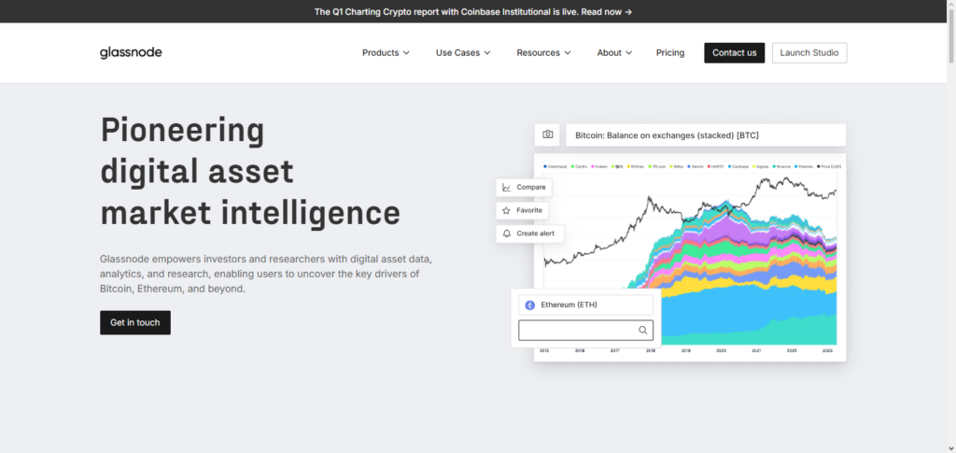
Task: Click the Ethereum coin logo icon
Action: point(529,305)
